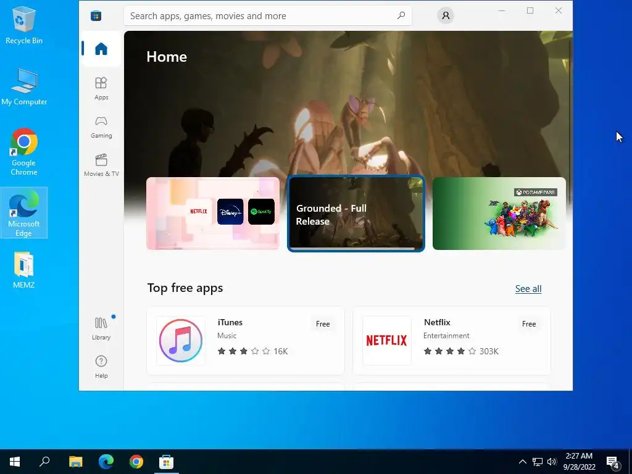Open the iTunes app icon
Screen dimensions: 632x474
[x=181, y=341]
